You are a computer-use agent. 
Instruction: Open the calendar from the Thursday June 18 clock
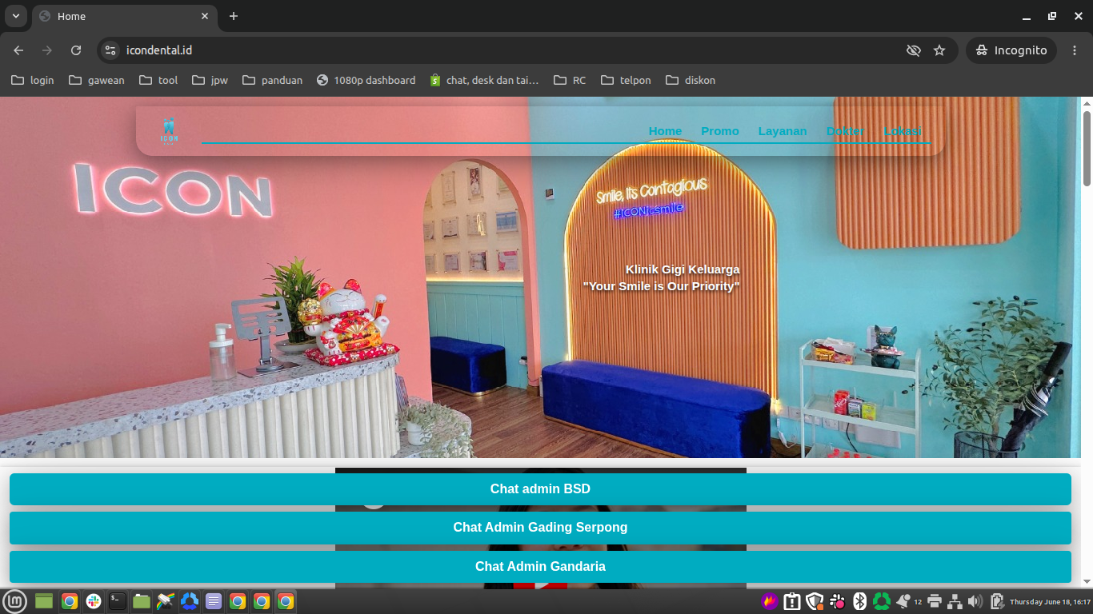(x=1050, y=601)
